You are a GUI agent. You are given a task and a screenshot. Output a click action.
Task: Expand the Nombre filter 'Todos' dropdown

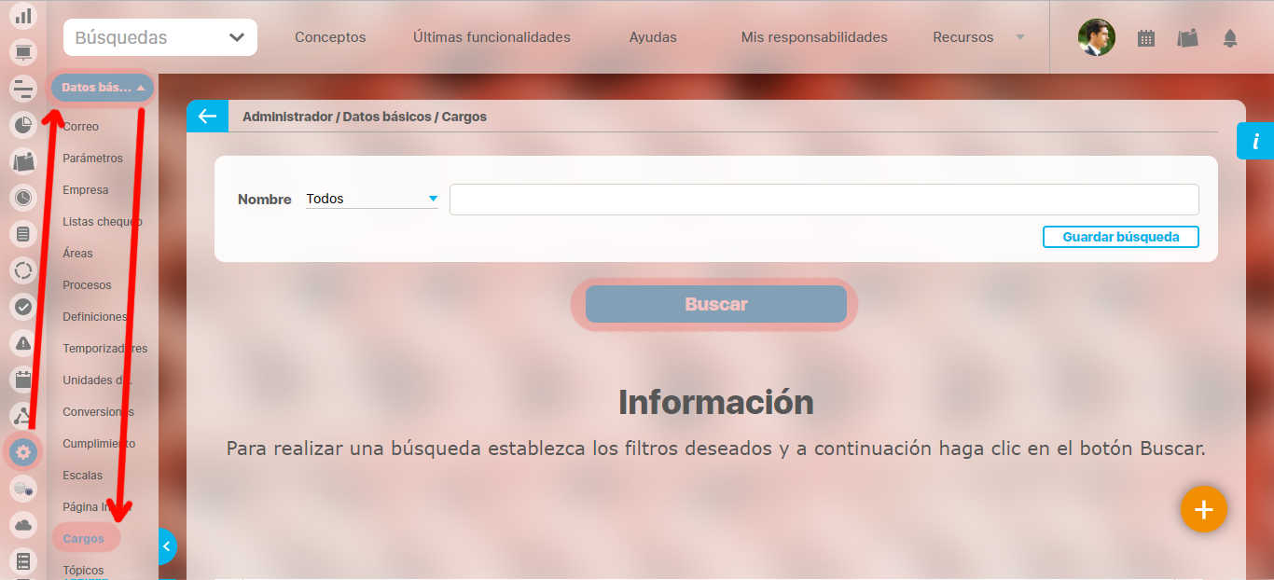pos(371,199)
